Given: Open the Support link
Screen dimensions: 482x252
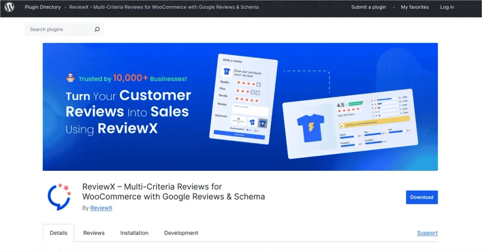Looking at the screenshot, I should pyautogui.click(x=427, y=233).
